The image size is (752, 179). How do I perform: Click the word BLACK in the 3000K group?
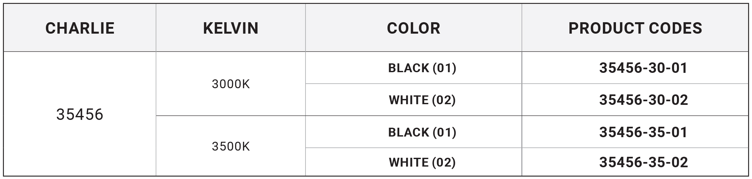click(x=408, y=68)
